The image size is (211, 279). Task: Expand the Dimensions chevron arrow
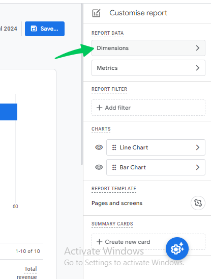197,48
